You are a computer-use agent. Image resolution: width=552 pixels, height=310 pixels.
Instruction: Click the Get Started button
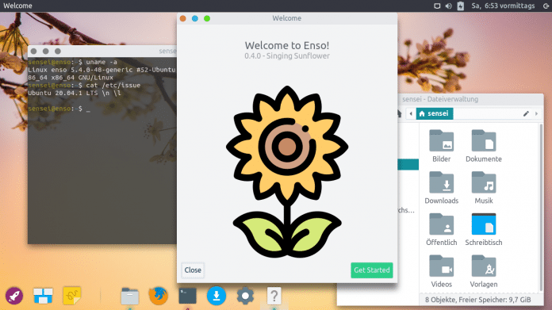click(371, 270)
